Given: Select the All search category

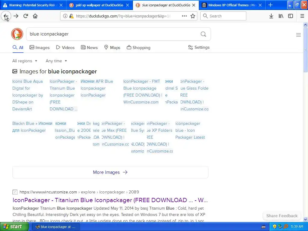Looking at the screenshot, I should point(18,48).
